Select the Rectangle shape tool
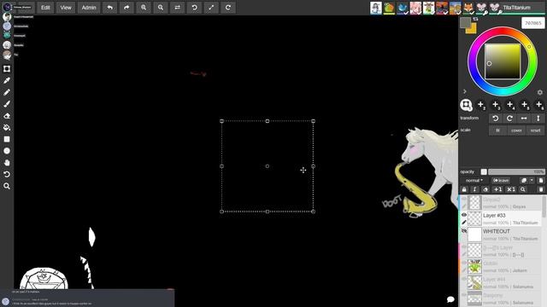This screenshot has width=547, height=307. 7,139
